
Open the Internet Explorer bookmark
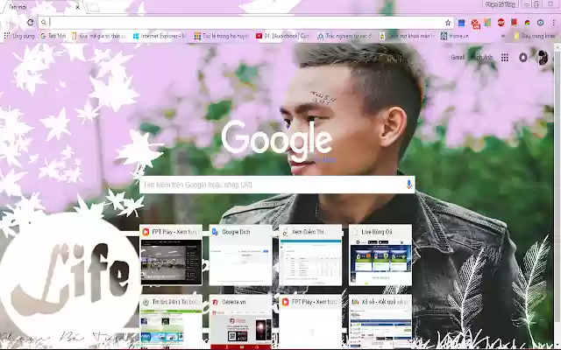[x=160, y=36]
